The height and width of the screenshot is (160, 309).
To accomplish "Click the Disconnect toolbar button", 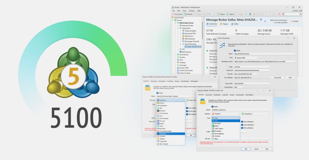I will click(x=177, y=14).
